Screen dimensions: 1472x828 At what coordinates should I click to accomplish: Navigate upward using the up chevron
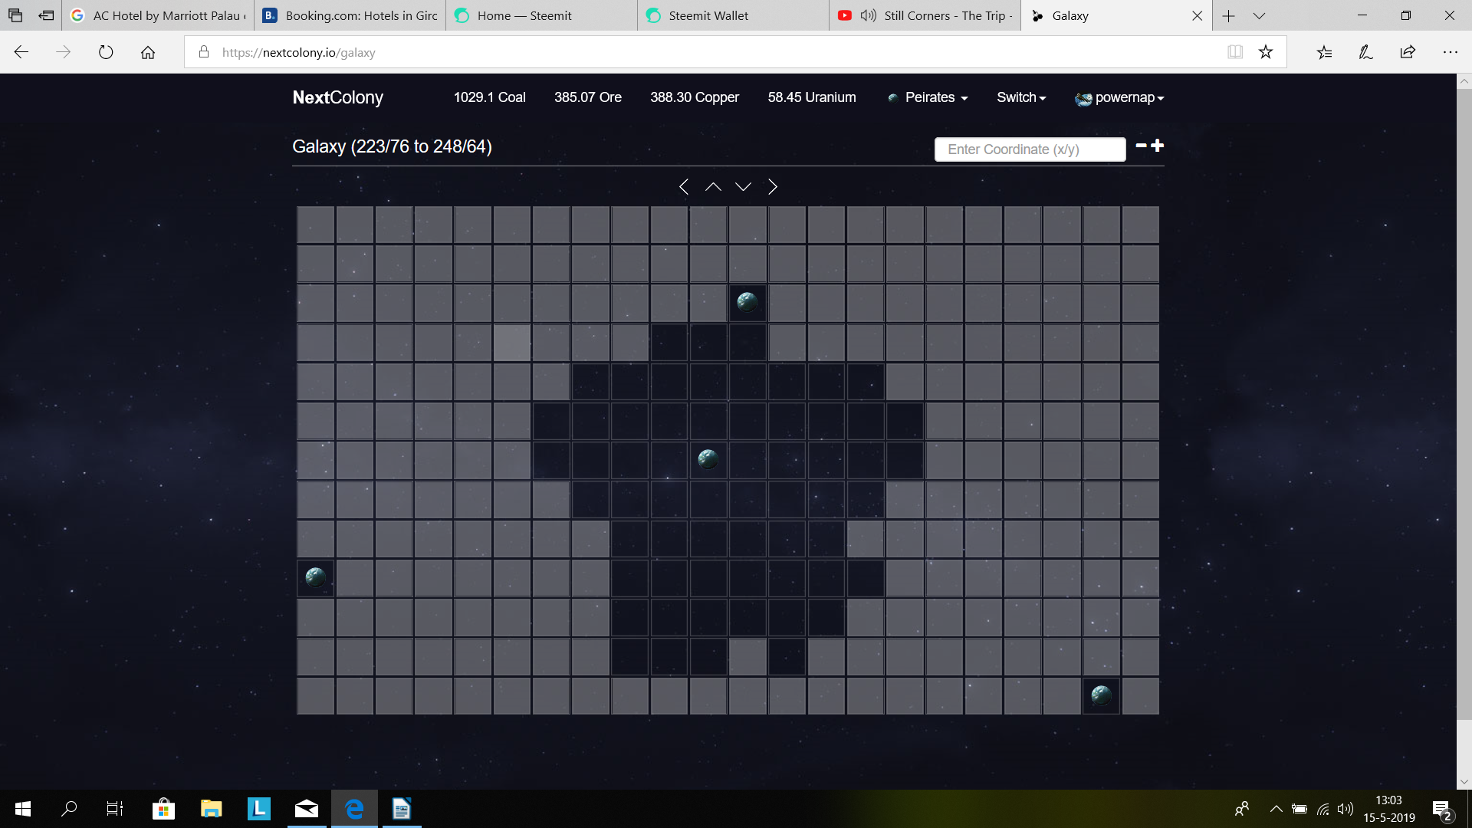[713, 186]
